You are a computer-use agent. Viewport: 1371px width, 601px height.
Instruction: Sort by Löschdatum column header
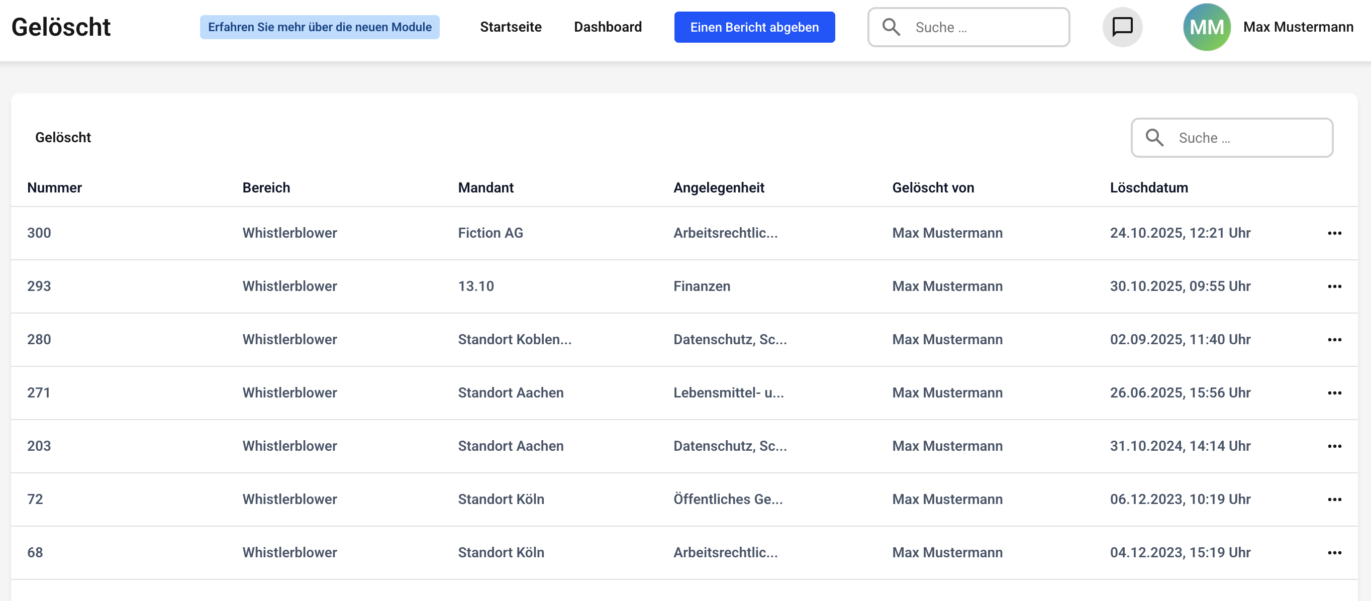[1148, 187]
